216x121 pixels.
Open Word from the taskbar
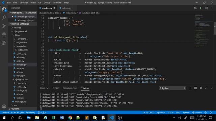coord(62,118)
